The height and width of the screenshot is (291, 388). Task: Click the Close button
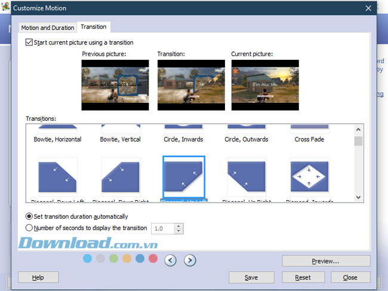tap(350, 277)
